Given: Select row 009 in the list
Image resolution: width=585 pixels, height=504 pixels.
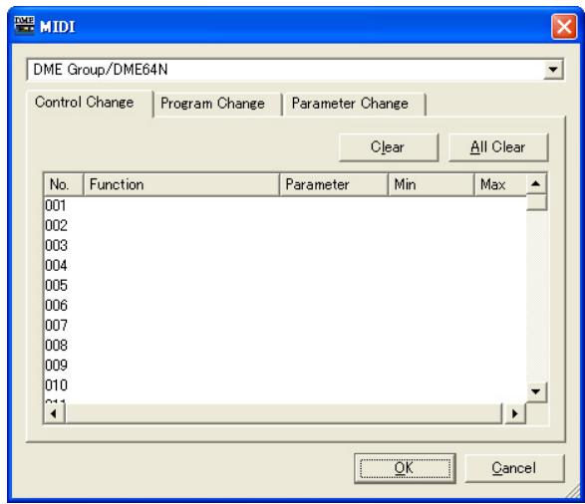Looking at the screenshot, I should (x=285, y=365).
